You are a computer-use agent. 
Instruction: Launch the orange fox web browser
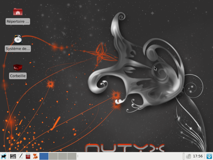click(x=35, y=156)
